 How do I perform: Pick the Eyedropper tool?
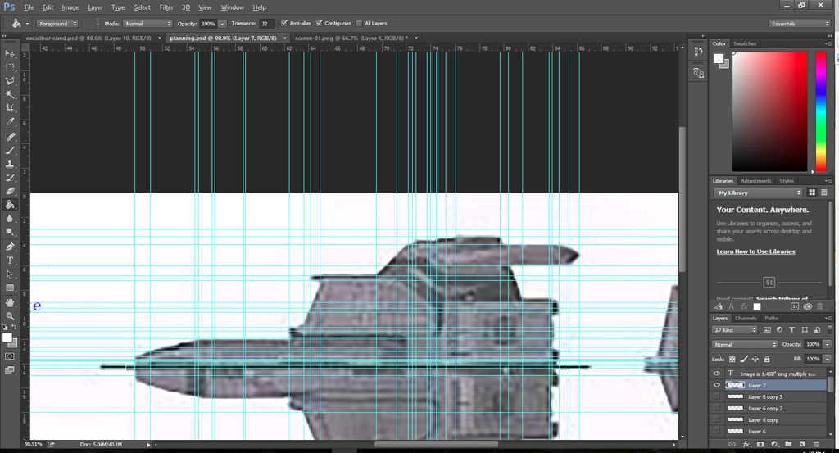tap(11, 121)
